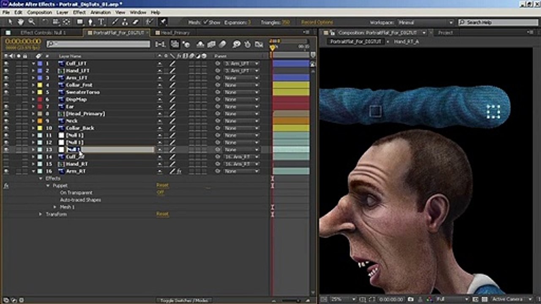541x304 pixels.
Task: Toggle hide shy layers timeline button
Action: [201, 44]
